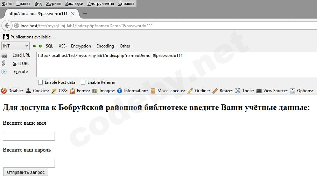Open the Information dropdown menu

pos(136,91)
